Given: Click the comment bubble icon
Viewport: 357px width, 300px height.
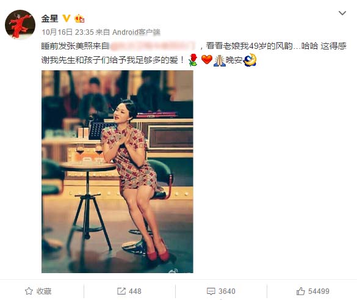Looking at the screenshot, I should tap(211, 291).
